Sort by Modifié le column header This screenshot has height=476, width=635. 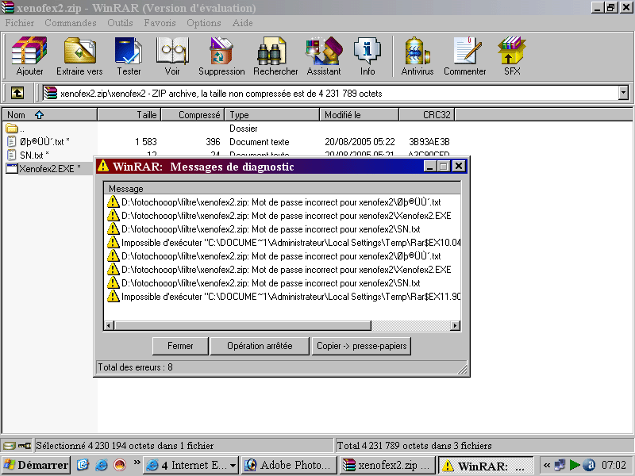pos(360,115)
